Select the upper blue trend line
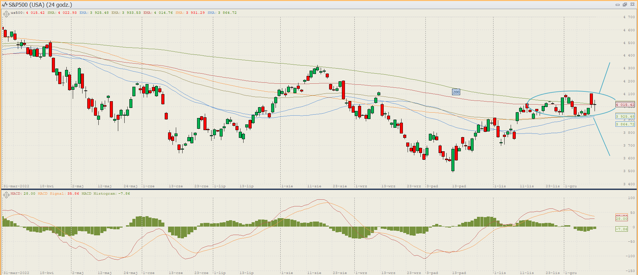The width and height of the screenshot is (638, 275). 605,78
